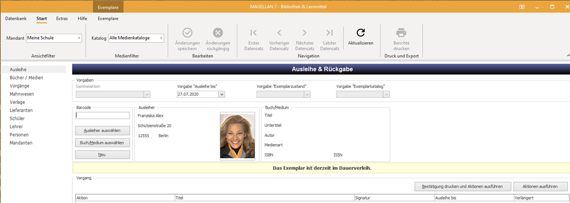This screenshot has height=203, width=570.
Task: Go to Nächster Datensatz
Action: [305, 33]
